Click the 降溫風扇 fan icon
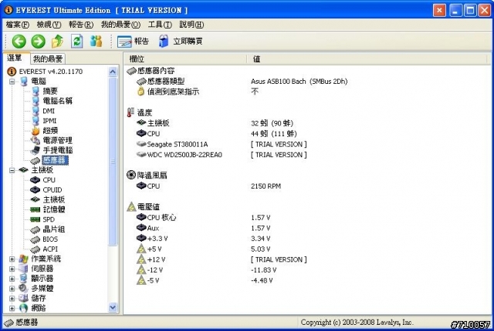The height and width of the screenshot is (331, 494). point(131,175)
